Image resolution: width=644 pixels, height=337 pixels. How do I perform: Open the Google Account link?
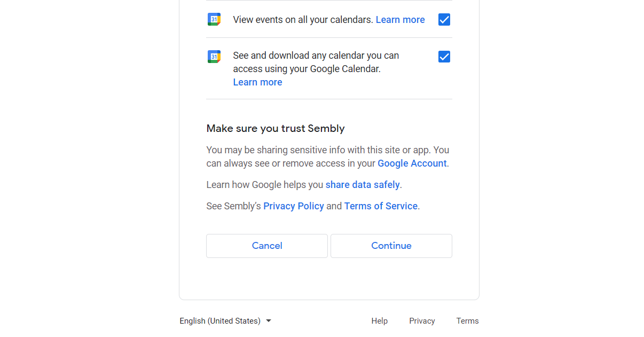[412, 163]
